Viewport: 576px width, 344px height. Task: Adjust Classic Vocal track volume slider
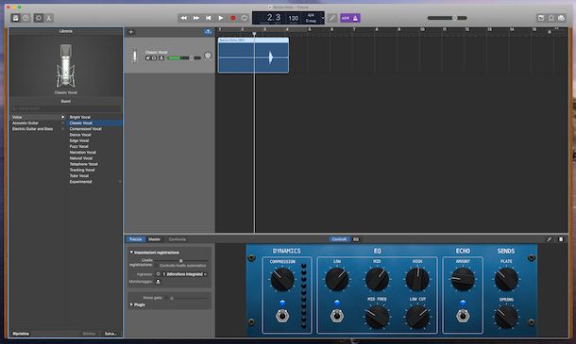[184, 57]
